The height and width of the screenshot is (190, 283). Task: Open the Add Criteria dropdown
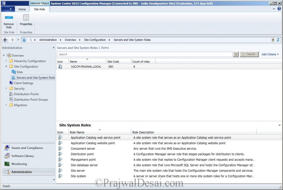[x=270, y=54]
